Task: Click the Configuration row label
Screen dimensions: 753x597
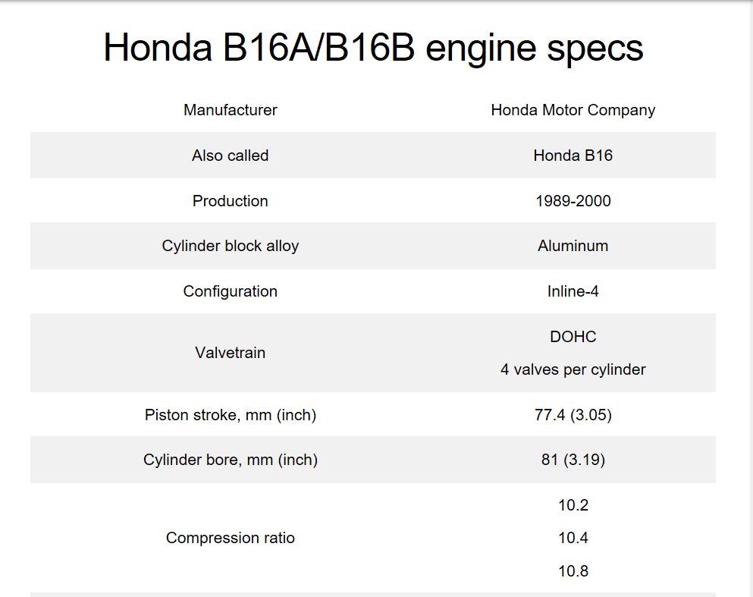Action: pyautogui.click(x=231, y=291)
